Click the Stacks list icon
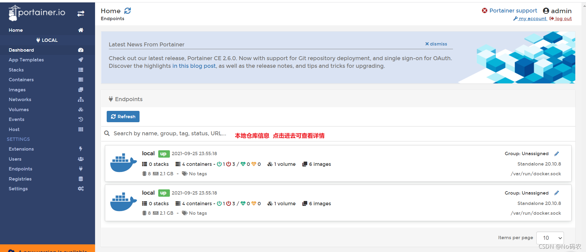Viewport: 586px width, 252px height. 81,70
